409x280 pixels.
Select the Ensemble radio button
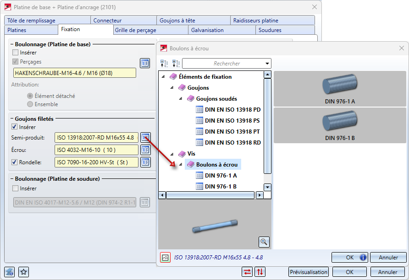click(30, 104)
